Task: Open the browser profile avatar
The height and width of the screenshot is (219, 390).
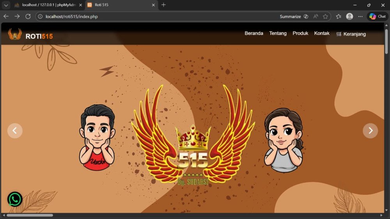Action: coord(349,16)
